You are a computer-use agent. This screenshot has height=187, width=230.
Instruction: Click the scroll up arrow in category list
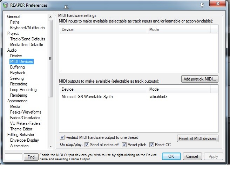point(50,17)
